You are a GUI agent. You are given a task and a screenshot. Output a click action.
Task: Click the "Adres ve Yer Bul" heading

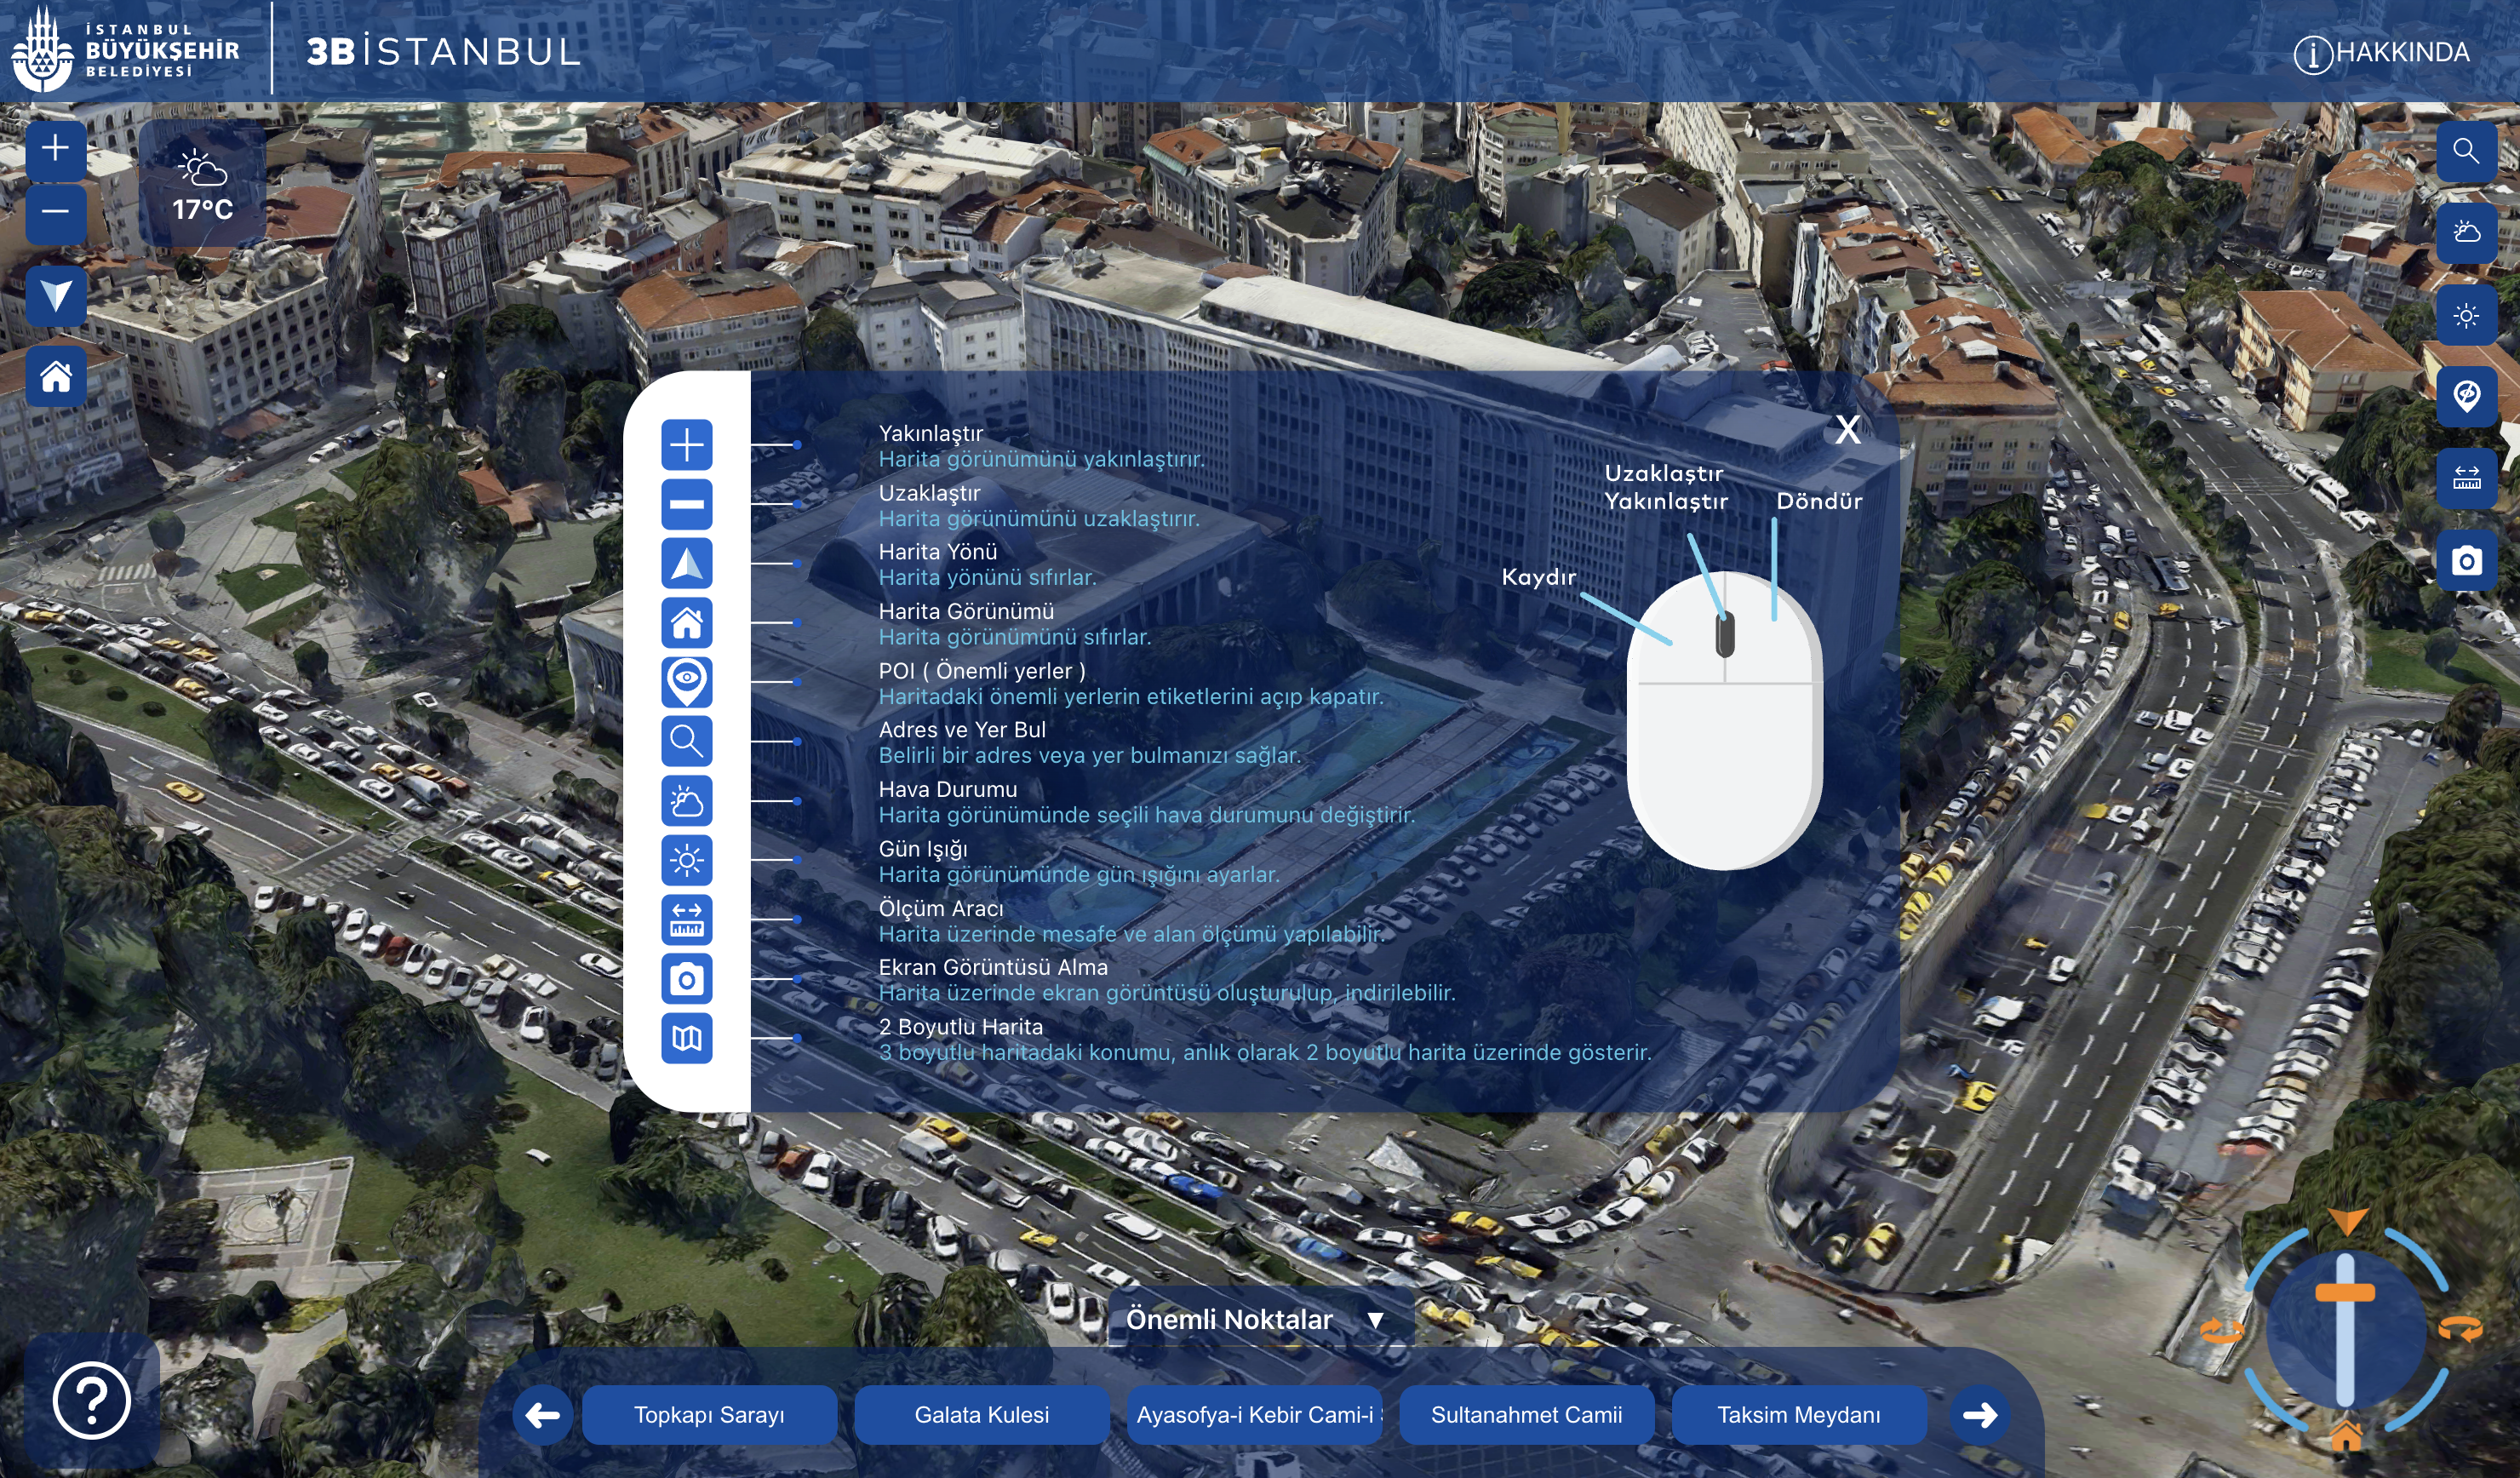click(962, 730)
